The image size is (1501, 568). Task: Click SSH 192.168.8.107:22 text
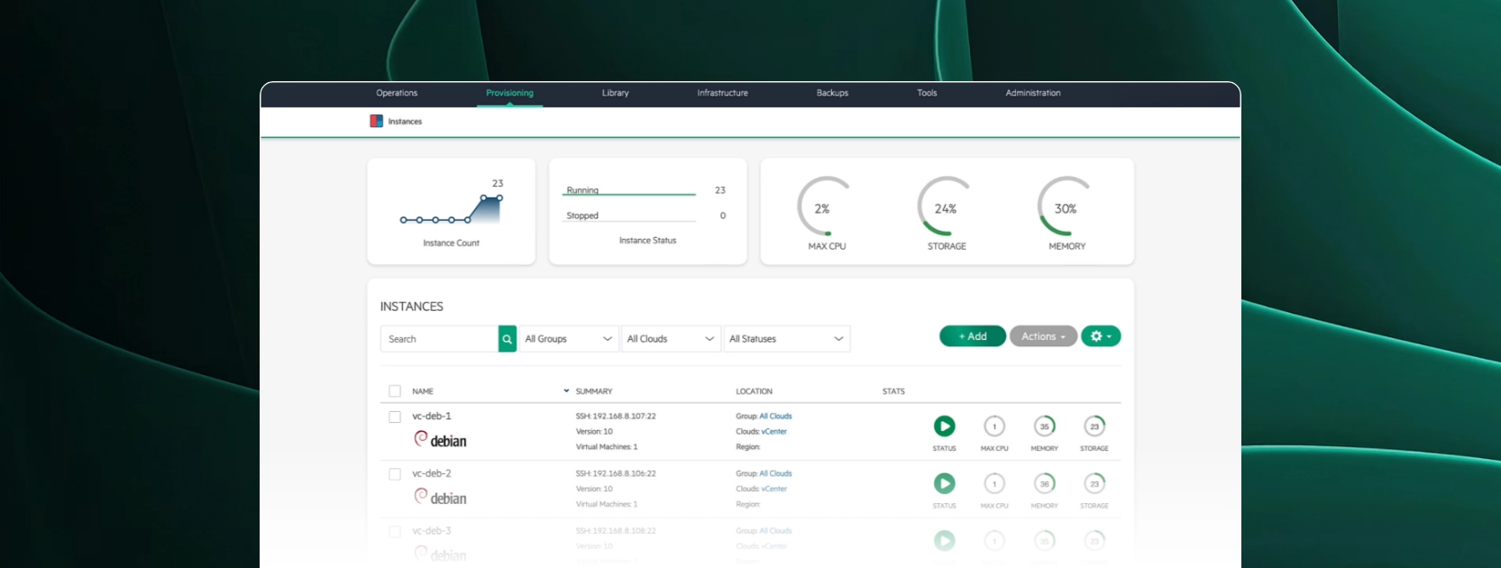[x=616, y=417]
